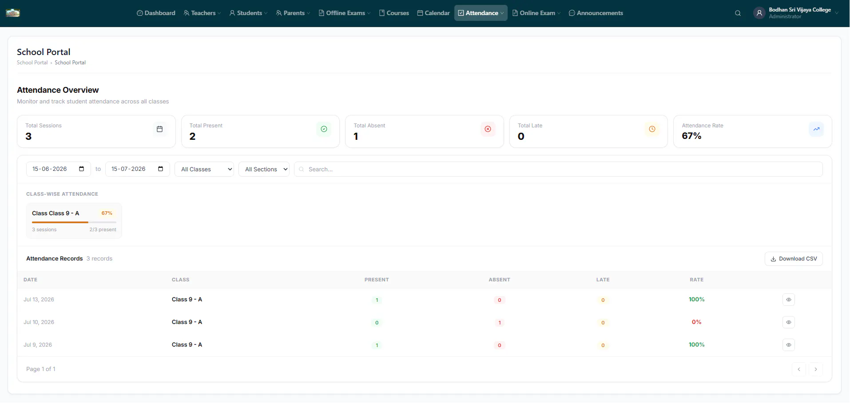Image resolution: width=850 pixels, height=403 pixels.
Task: Click the 100% rate for Jul 13
Action: pyautogui.click(x=696, y=300)
